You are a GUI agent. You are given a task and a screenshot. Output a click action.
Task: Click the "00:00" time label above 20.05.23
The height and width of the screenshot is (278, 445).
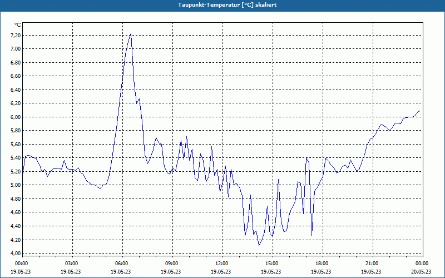[422, 264]
